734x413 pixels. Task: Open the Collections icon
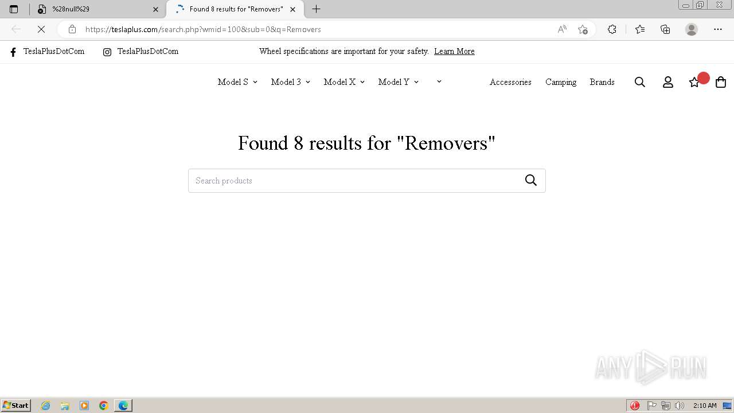[665, 29]
